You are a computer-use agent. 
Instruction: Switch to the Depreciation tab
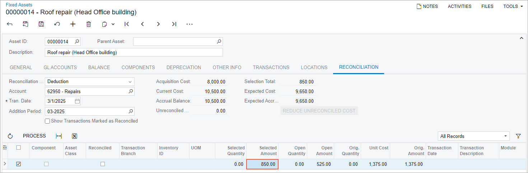tap(184, 67)
